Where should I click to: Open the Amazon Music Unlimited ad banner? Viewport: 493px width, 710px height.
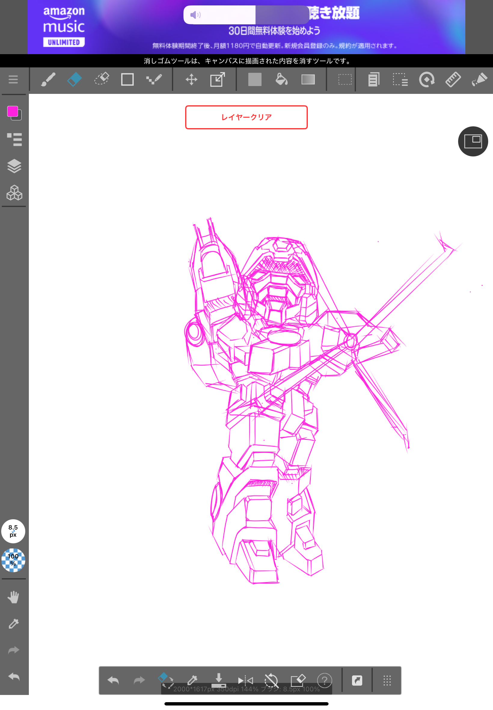coord(246,27)
